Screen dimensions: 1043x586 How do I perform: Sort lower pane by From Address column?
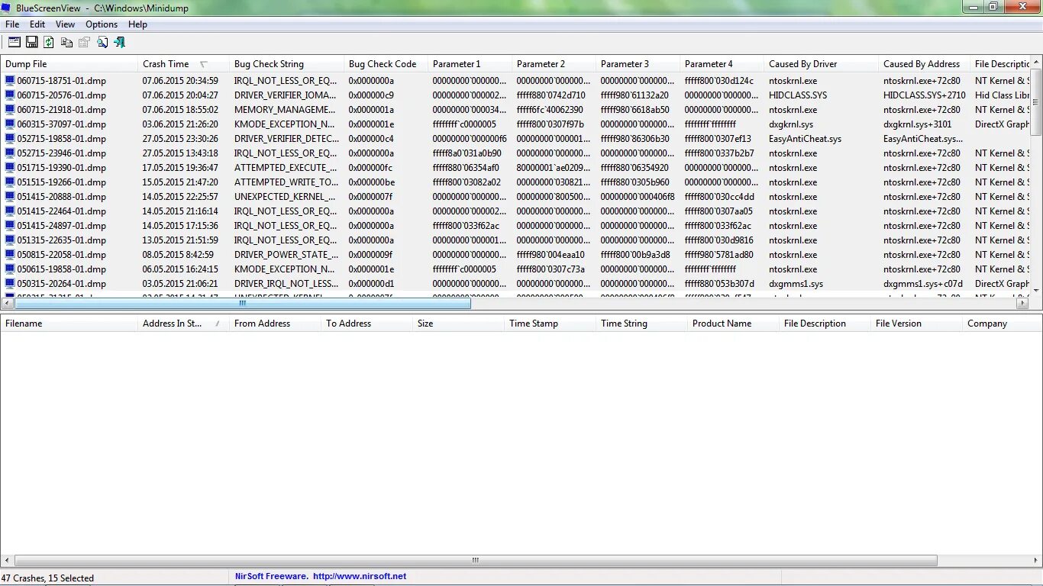click(x=275, y=324)
